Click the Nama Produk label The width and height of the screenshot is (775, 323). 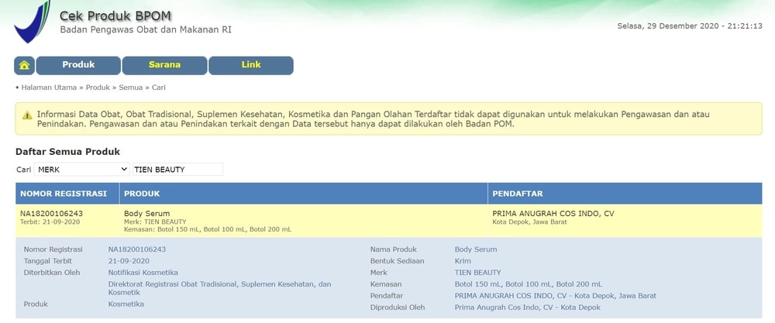[x=394, y=249]
